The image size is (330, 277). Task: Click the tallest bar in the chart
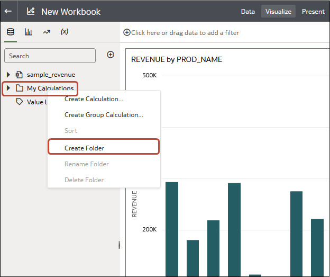pos(172,228)
